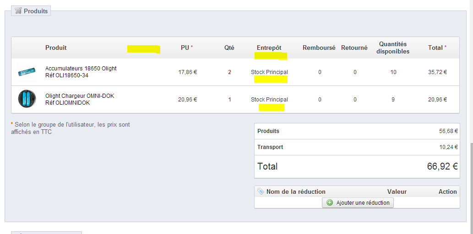
Task: Click the red quantity 2 for Accumulateurs
Action: [229, 72]
